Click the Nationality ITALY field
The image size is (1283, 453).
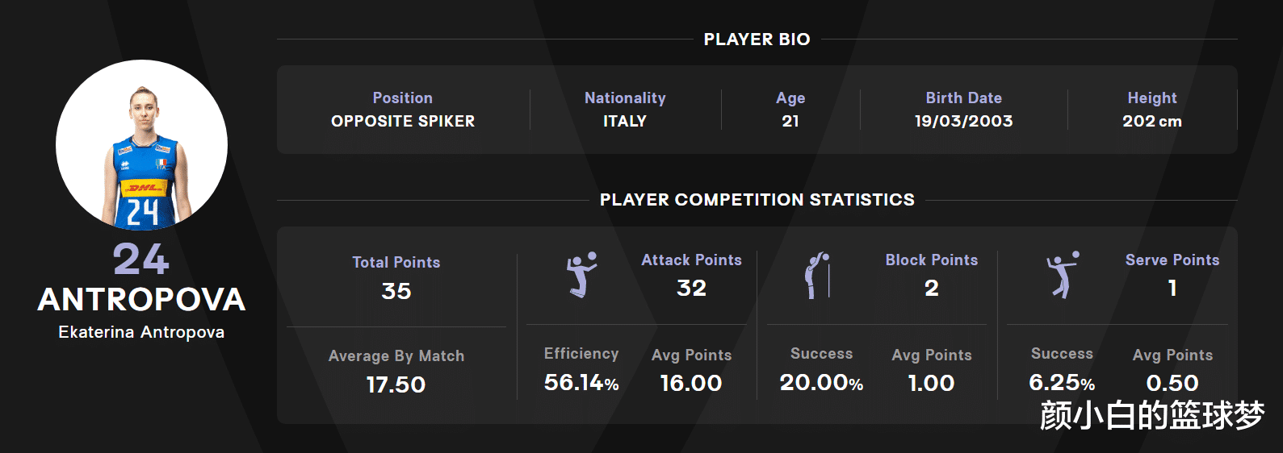pos(625,110)
